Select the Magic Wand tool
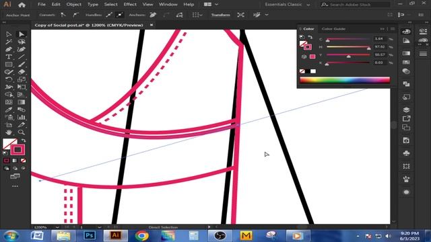Screen dimensions: 431x242 click(x=9, y=42)
